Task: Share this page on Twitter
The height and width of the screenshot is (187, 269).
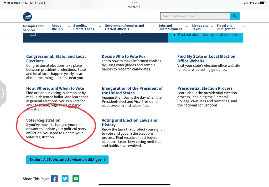Action: point(65,179)
